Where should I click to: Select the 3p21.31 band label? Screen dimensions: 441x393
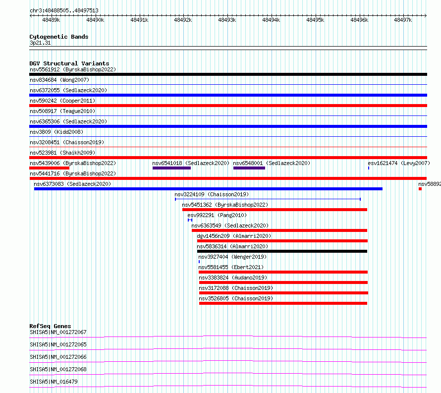click(40, 43)
